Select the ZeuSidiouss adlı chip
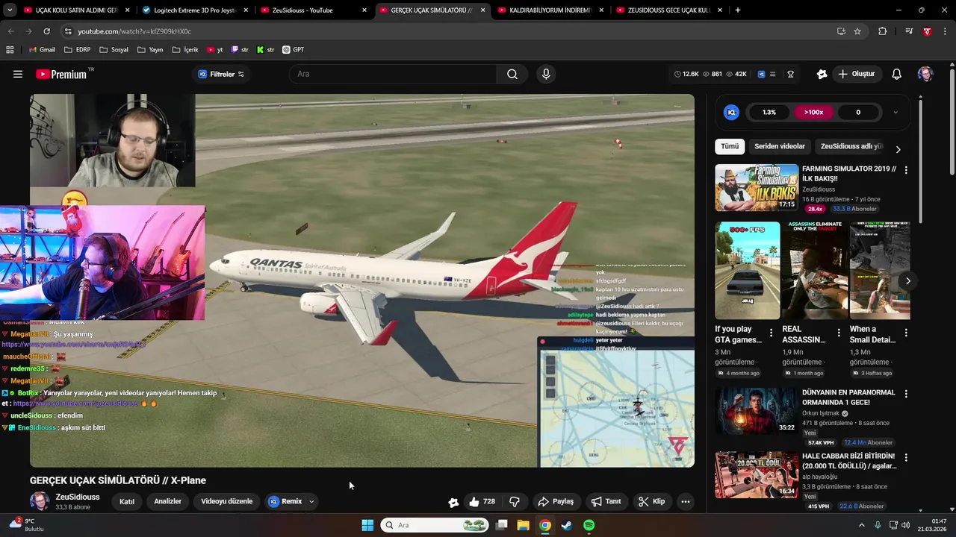The width and height of the screenshot is (956, 537). tap(851, 146)
